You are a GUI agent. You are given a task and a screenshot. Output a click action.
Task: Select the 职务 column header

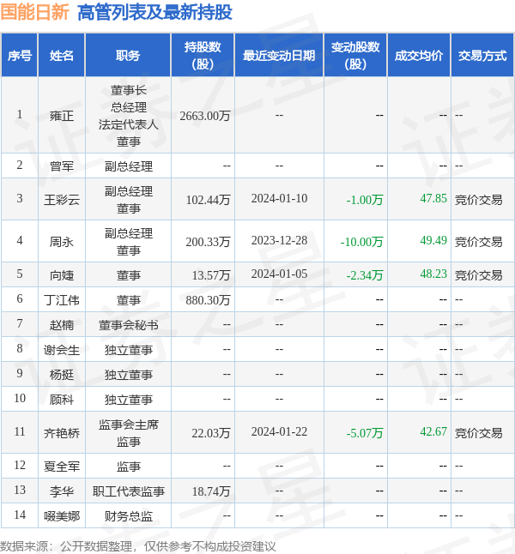pos(128,56)
